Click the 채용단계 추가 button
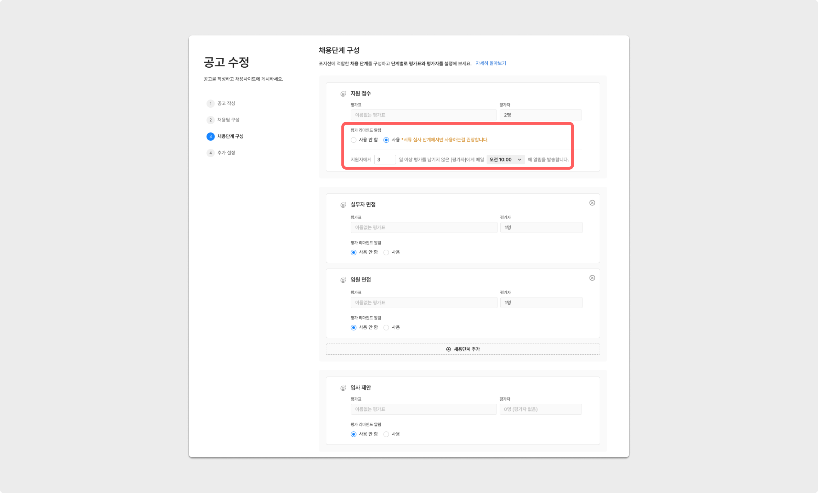This screenshot has width=818, height=493. [x=467, y=349]
